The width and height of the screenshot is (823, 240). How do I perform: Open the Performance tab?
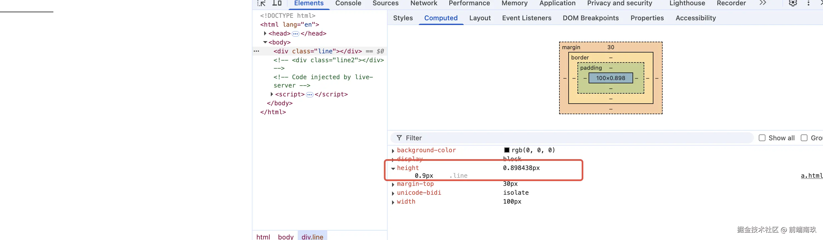coord(469,3)
